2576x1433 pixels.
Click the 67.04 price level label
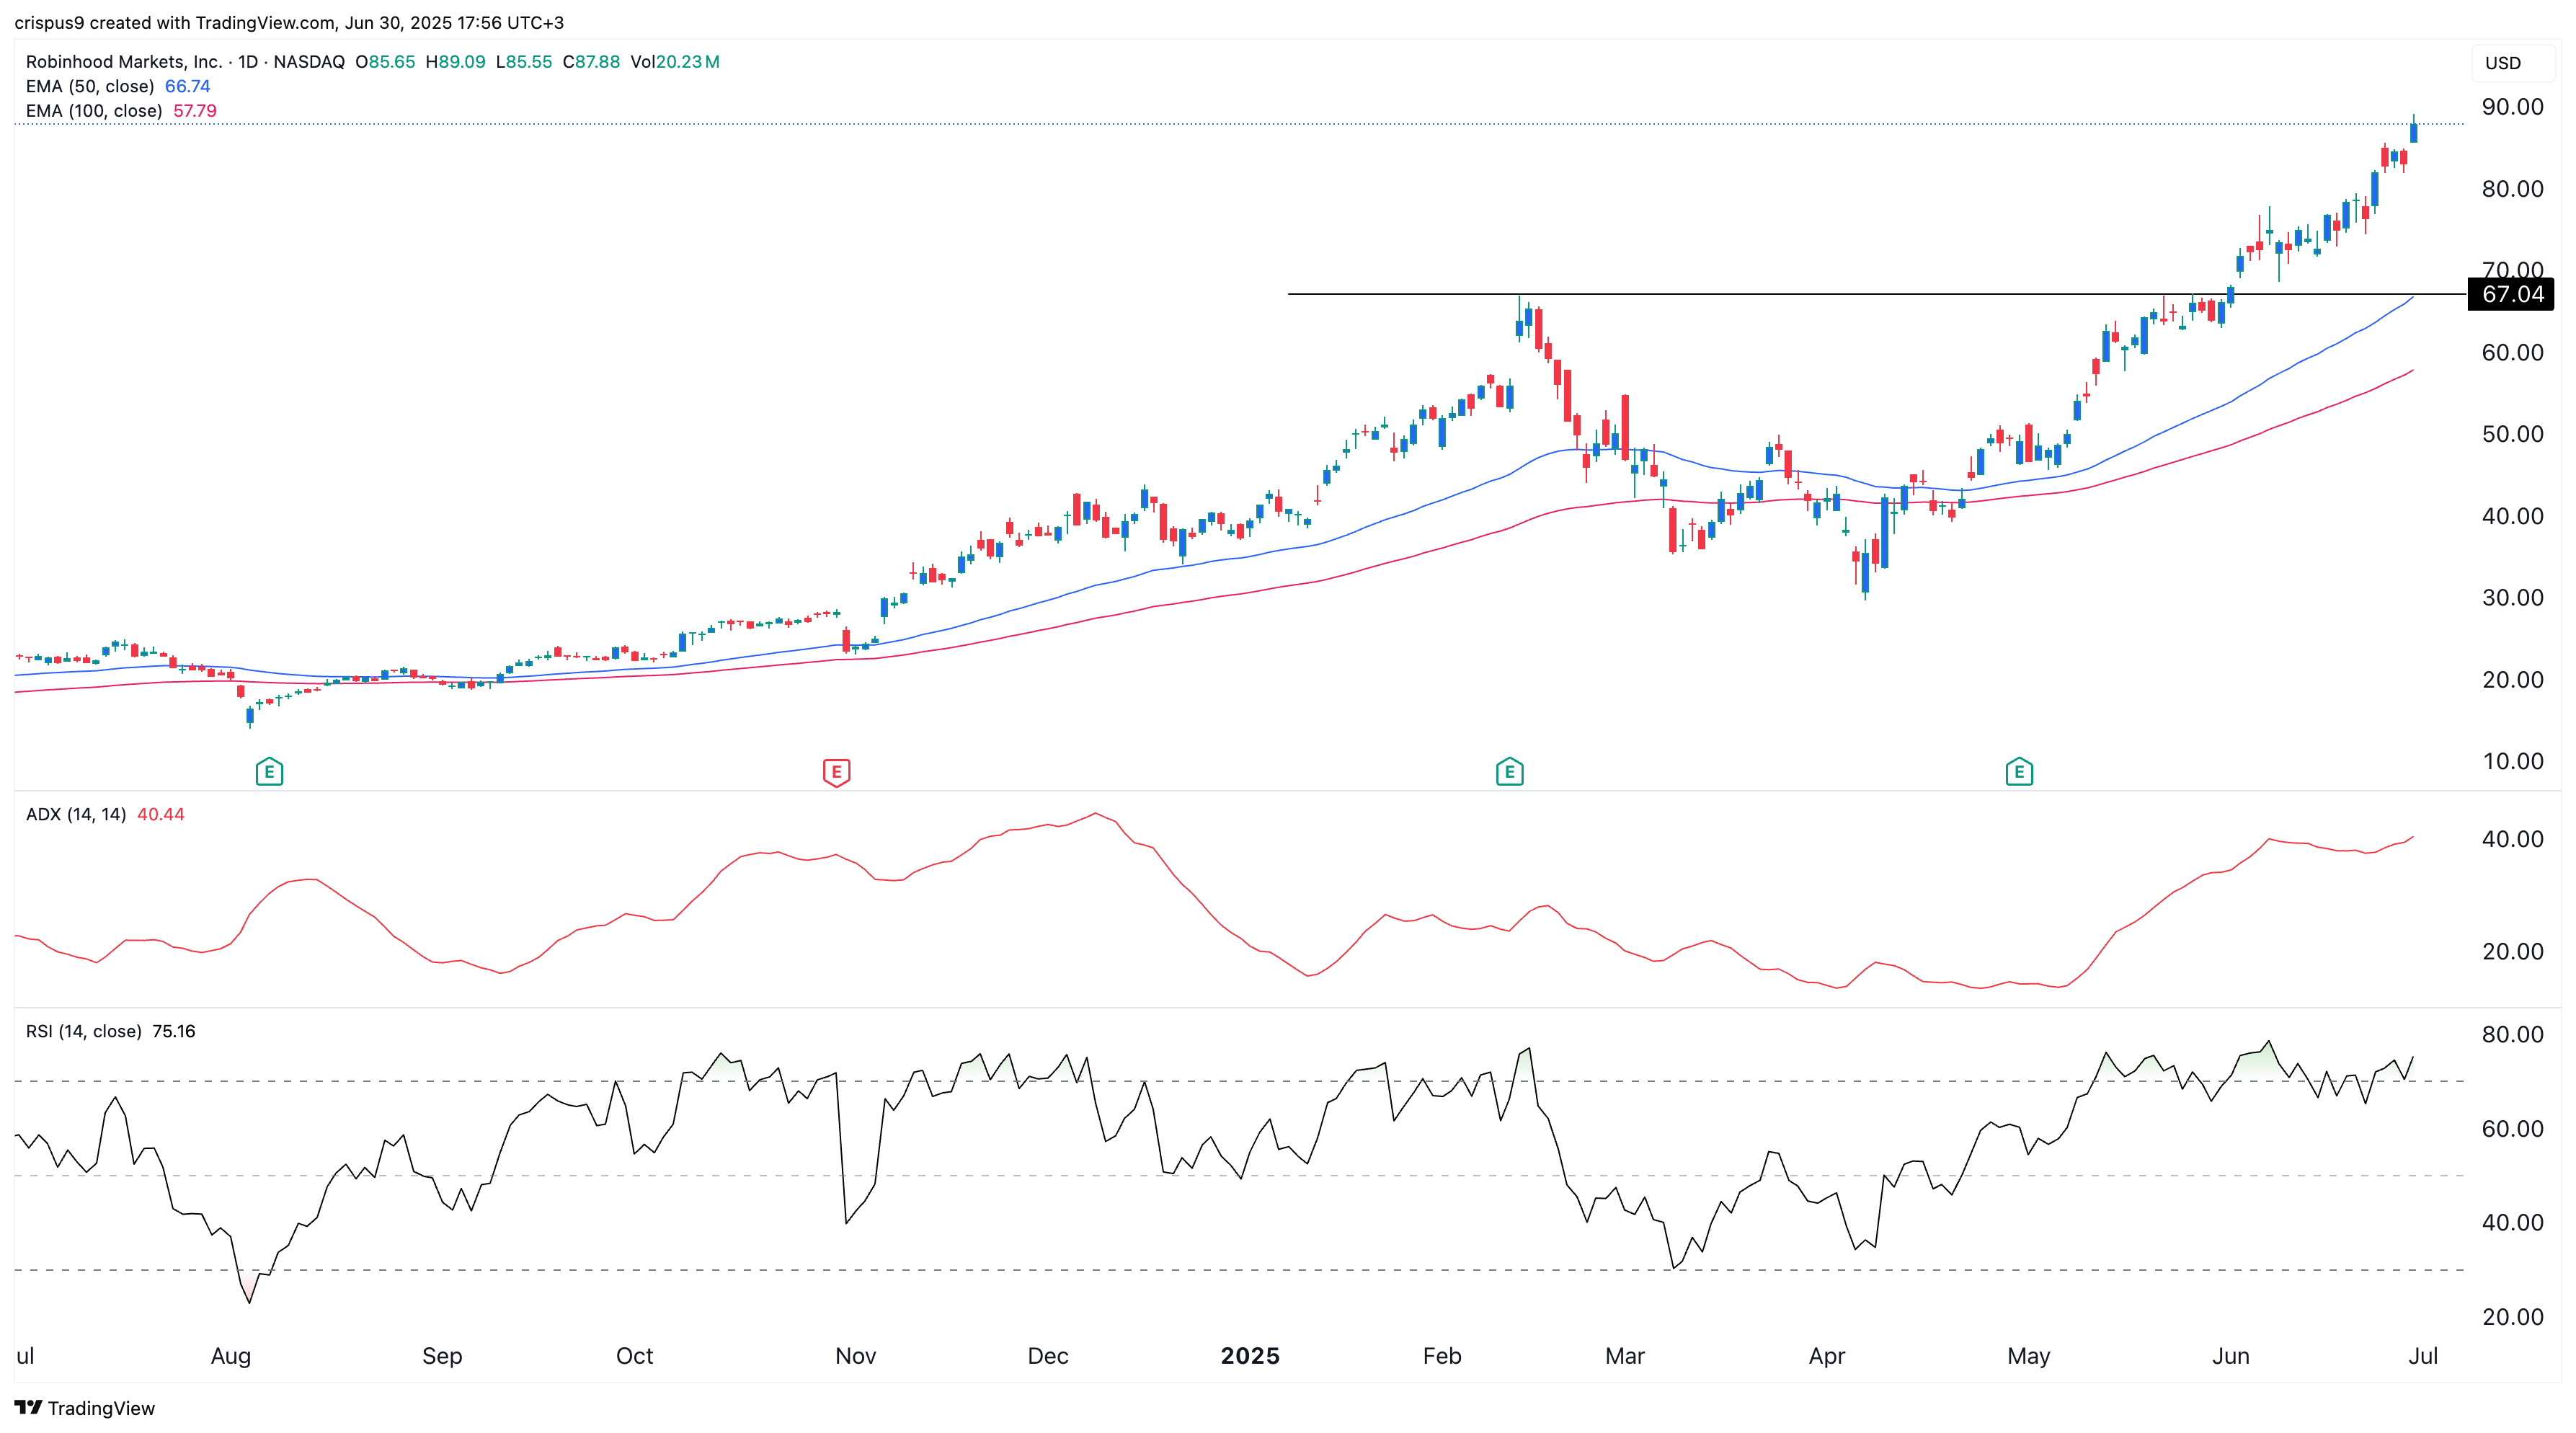2511,294
